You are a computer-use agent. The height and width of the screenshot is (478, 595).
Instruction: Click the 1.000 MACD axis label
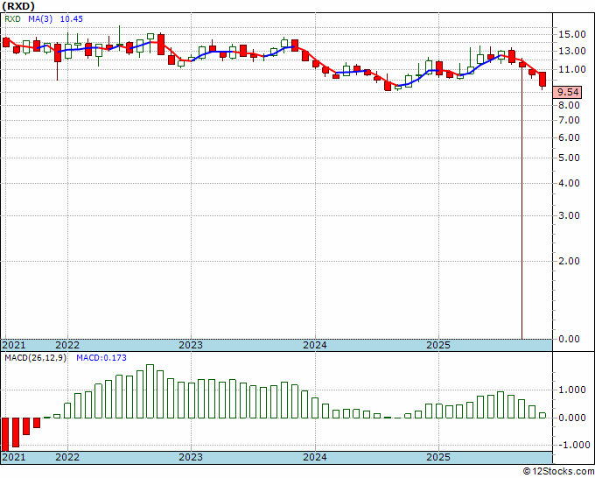572,390
